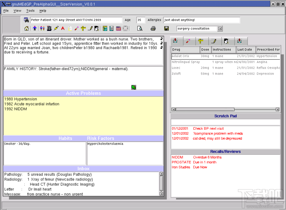This screenshot has width=286, height=210.
Task: Click the print preview magnifier icon
Action: point(140,28)
